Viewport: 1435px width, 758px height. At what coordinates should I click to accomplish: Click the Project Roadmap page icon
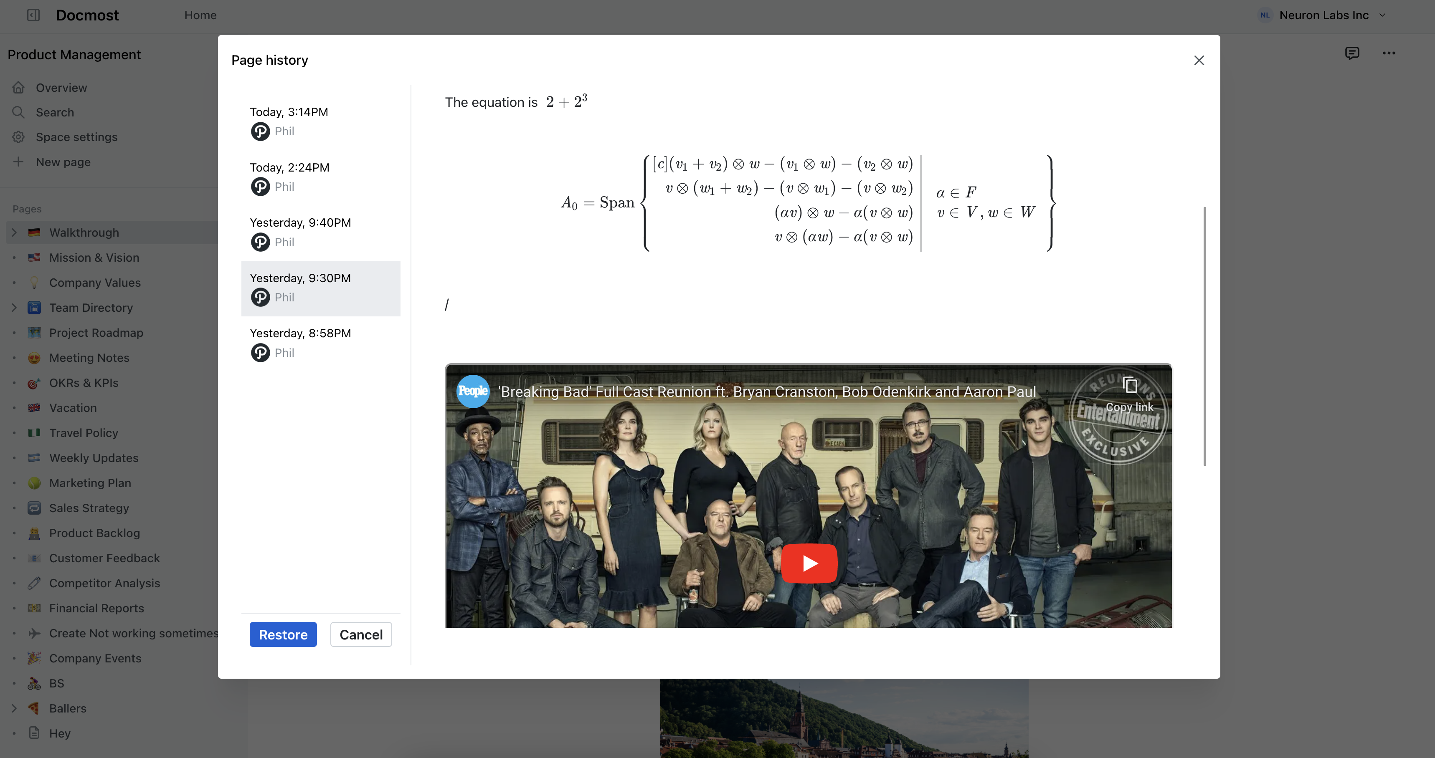coord(34,333)
